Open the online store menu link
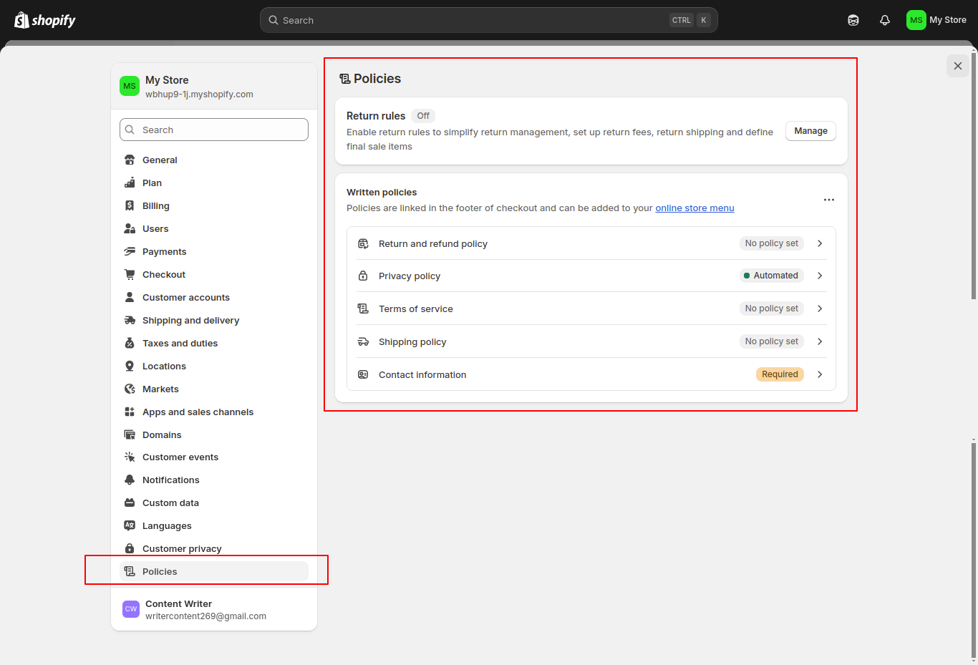 pos(694,208)
